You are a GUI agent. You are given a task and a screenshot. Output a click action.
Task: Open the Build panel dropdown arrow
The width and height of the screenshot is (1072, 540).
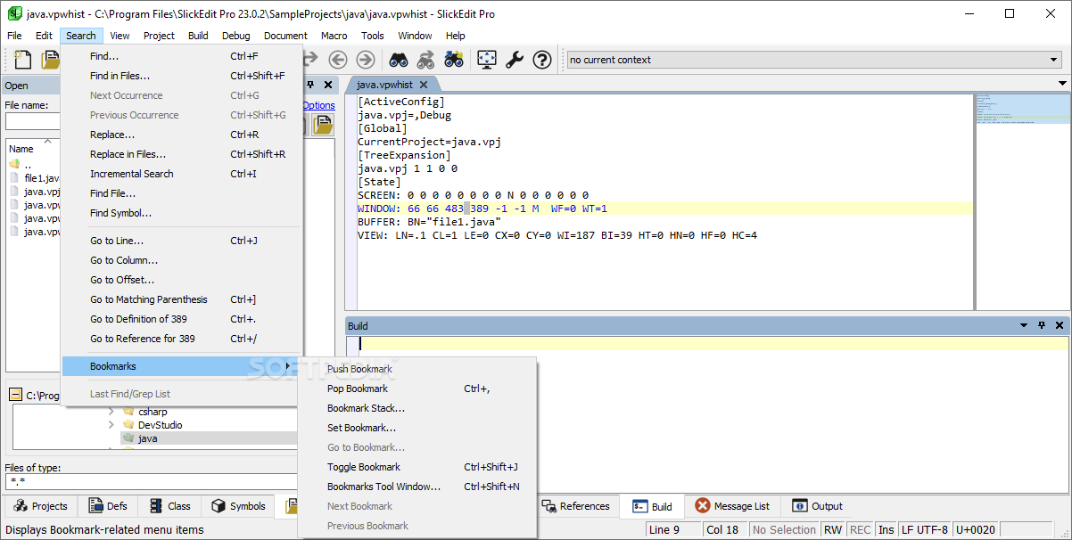pos(1024,325)
